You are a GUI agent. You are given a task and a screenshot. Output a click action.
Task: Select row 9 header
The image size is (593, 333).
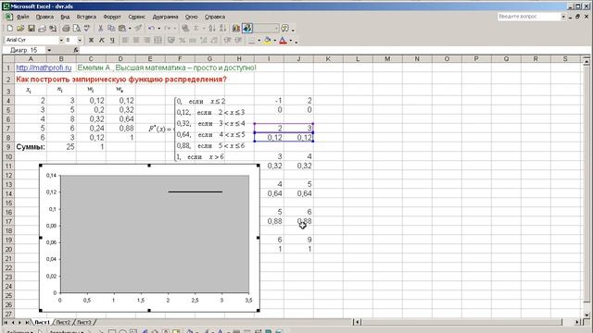pos(8,147)
